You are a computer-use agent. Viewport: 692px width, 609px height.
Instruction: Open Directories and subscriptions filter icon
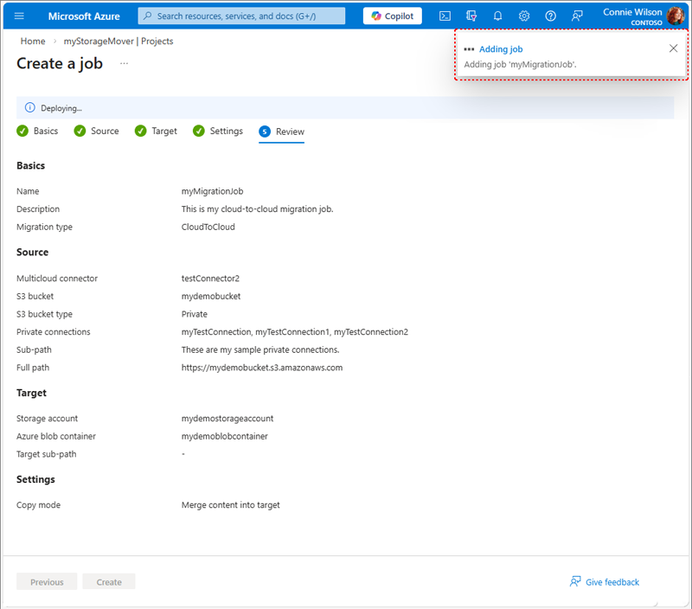471,16
